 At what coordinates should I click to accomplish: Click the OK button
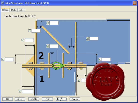[8, 99]
